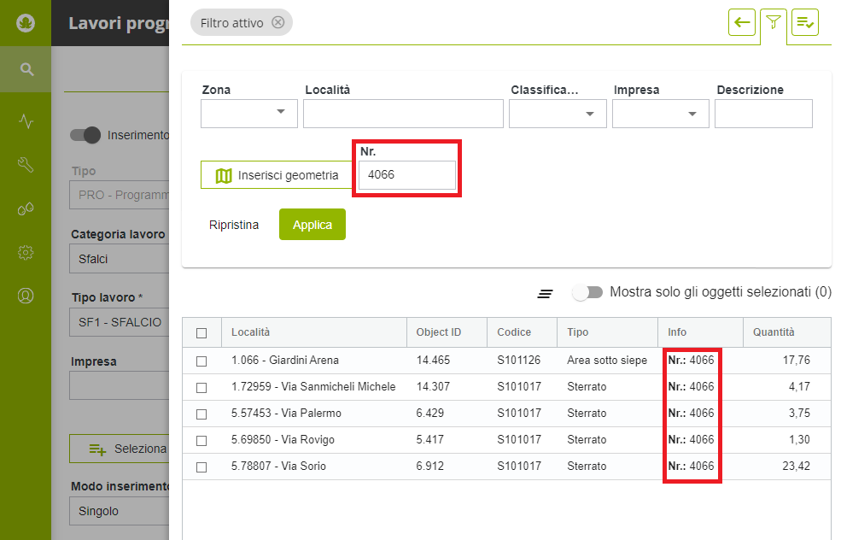
Task: Click the Nr. input field
Action: [x=406, y=175]
